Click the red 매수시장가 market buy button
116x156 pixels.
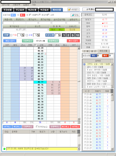click(73, 41)
